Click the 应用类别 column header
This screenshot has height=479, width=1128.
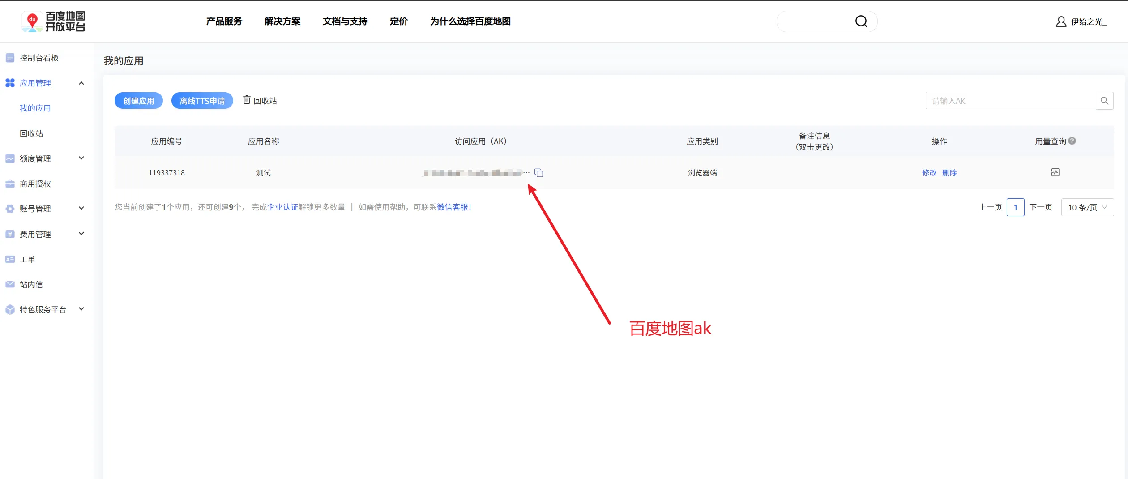tap(702, 141)
